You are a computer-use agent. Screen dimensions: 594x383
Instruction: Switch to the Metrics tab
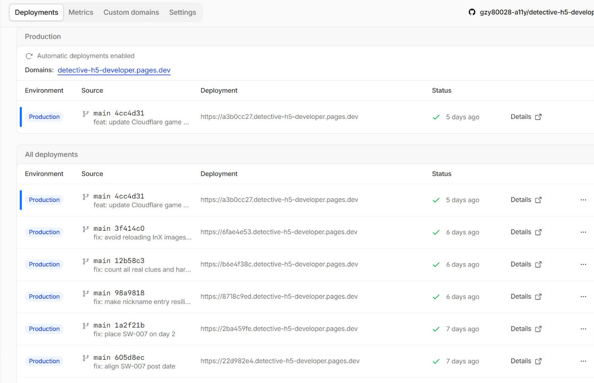[81, 13]
